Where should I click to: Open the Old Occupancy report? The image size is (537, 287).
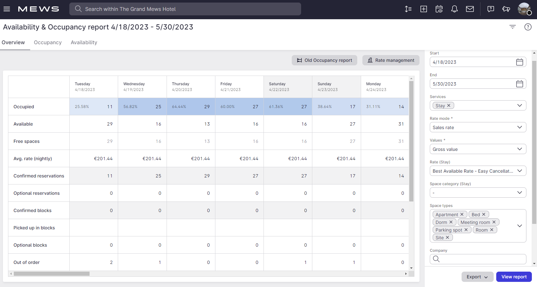click(324, 60)
